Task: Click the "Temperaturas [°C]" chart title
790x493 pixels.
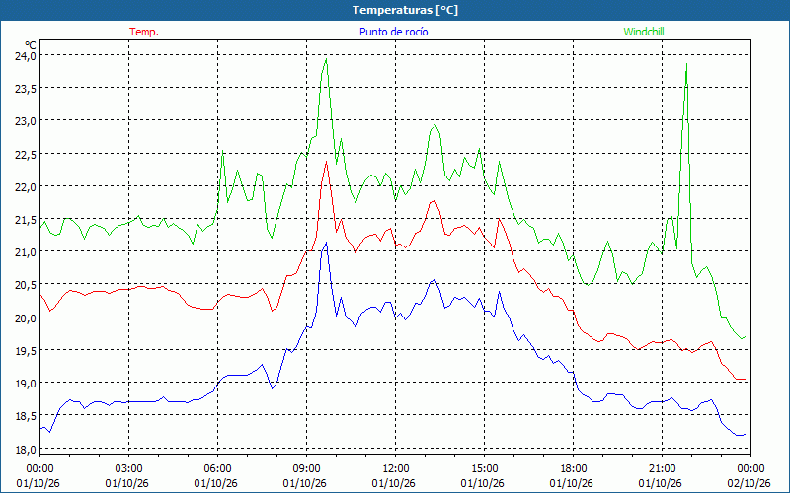Action: tap(405, 10)
